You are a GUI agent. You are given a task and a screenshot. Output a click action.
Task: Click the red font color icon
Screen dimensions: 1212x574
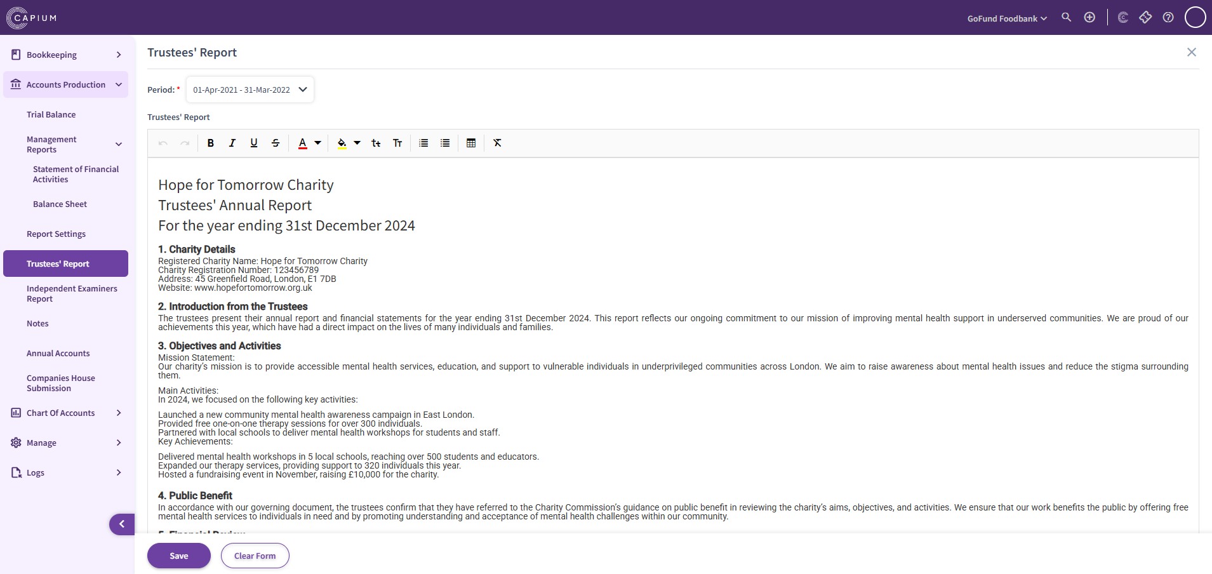point(303,143)
